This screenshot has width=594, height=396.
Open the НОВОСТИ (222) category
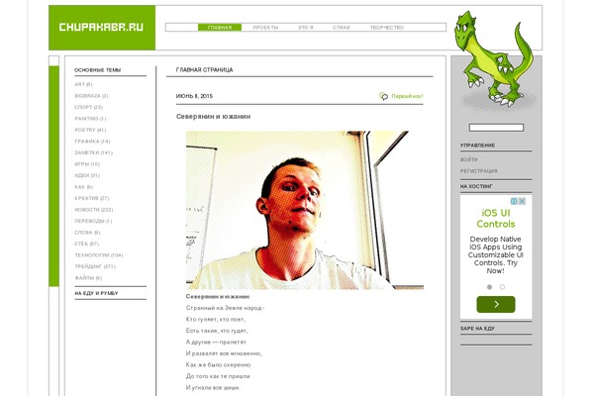pos(94,210)
